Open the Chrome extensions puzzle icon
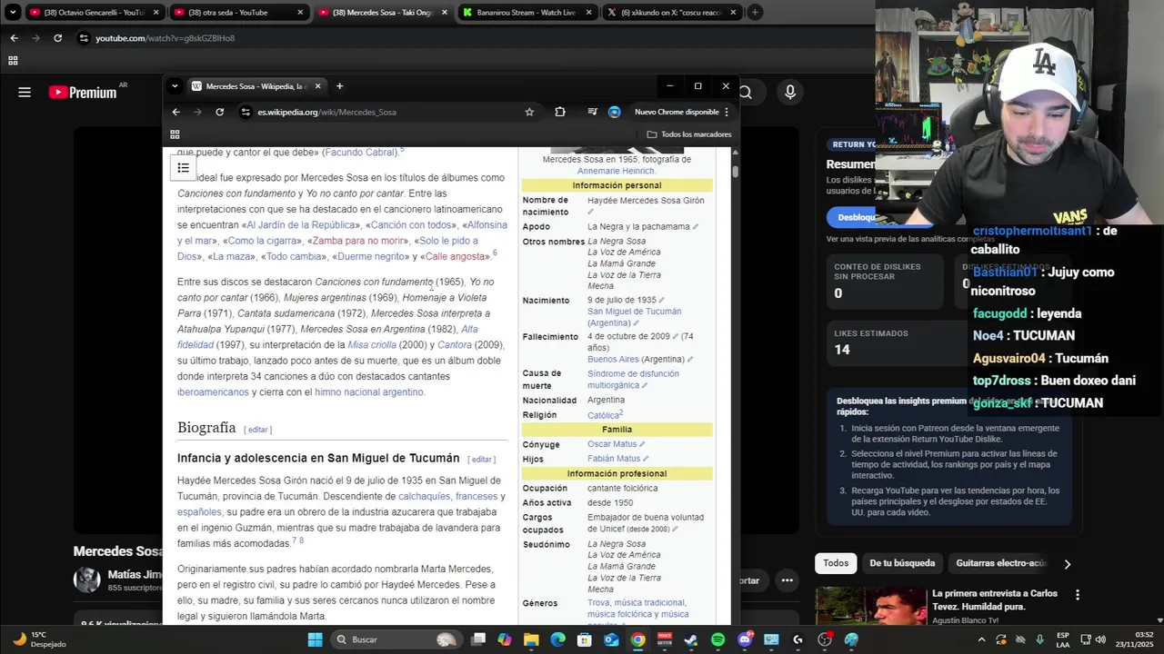1164x654 pixels. pyautogui.click(x=560, y=112)
